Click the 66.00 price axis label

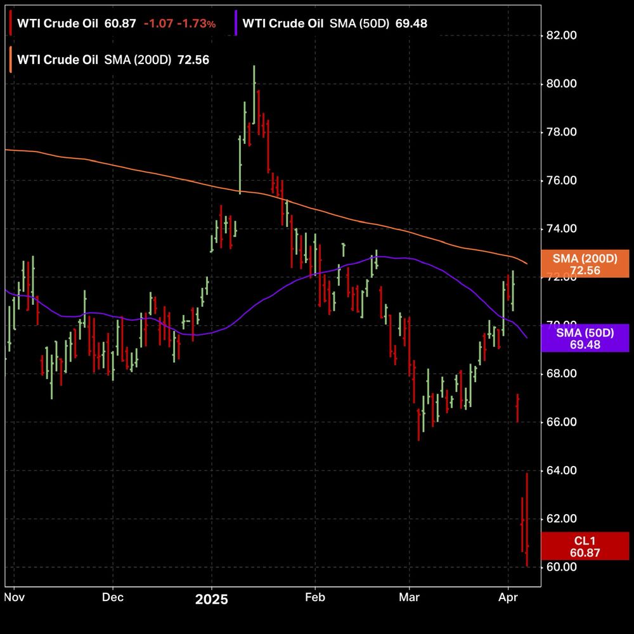[x=561, y=422]
